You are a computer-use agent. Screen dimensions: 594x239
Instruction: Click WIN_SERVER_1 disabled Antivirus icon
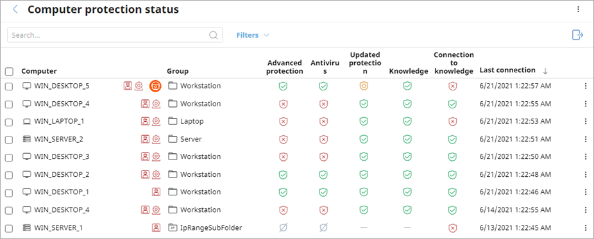tap(323, 227)
